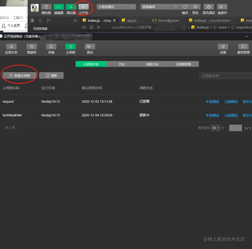
Task: Click the 编译 compile refresh icon
Action: click(185, 7)
